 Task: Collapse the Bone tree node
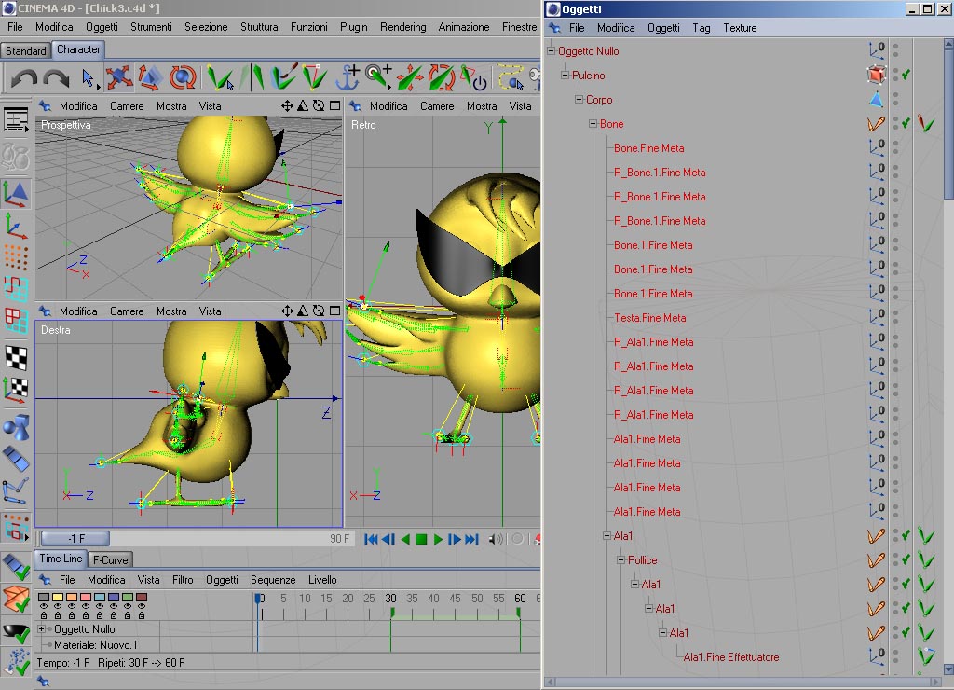(x=593, y=124)
